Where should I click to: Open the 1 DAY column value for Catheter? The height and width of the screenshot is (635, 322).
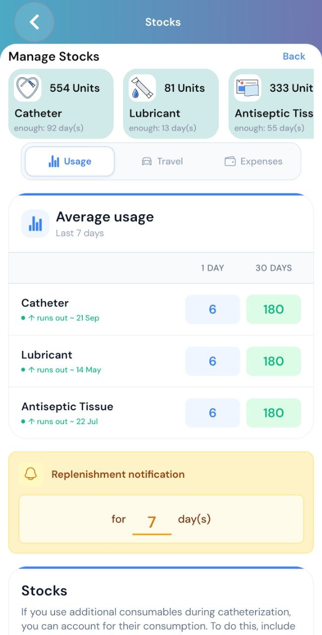(212, 309)
